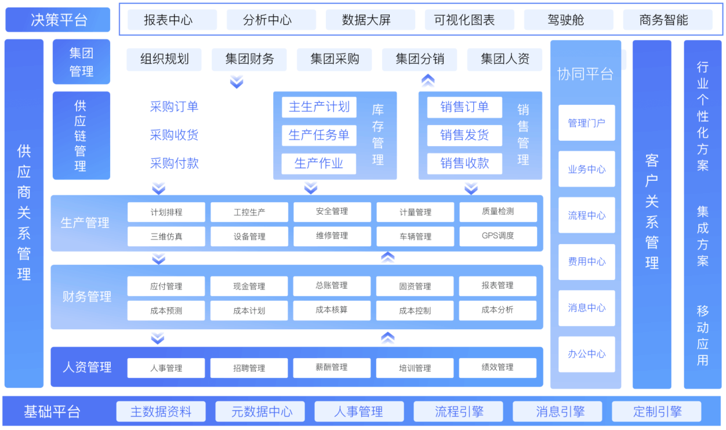This screenshot has width=726, height=430.
Task: Select 集团采购
Action: click(335, 59)
